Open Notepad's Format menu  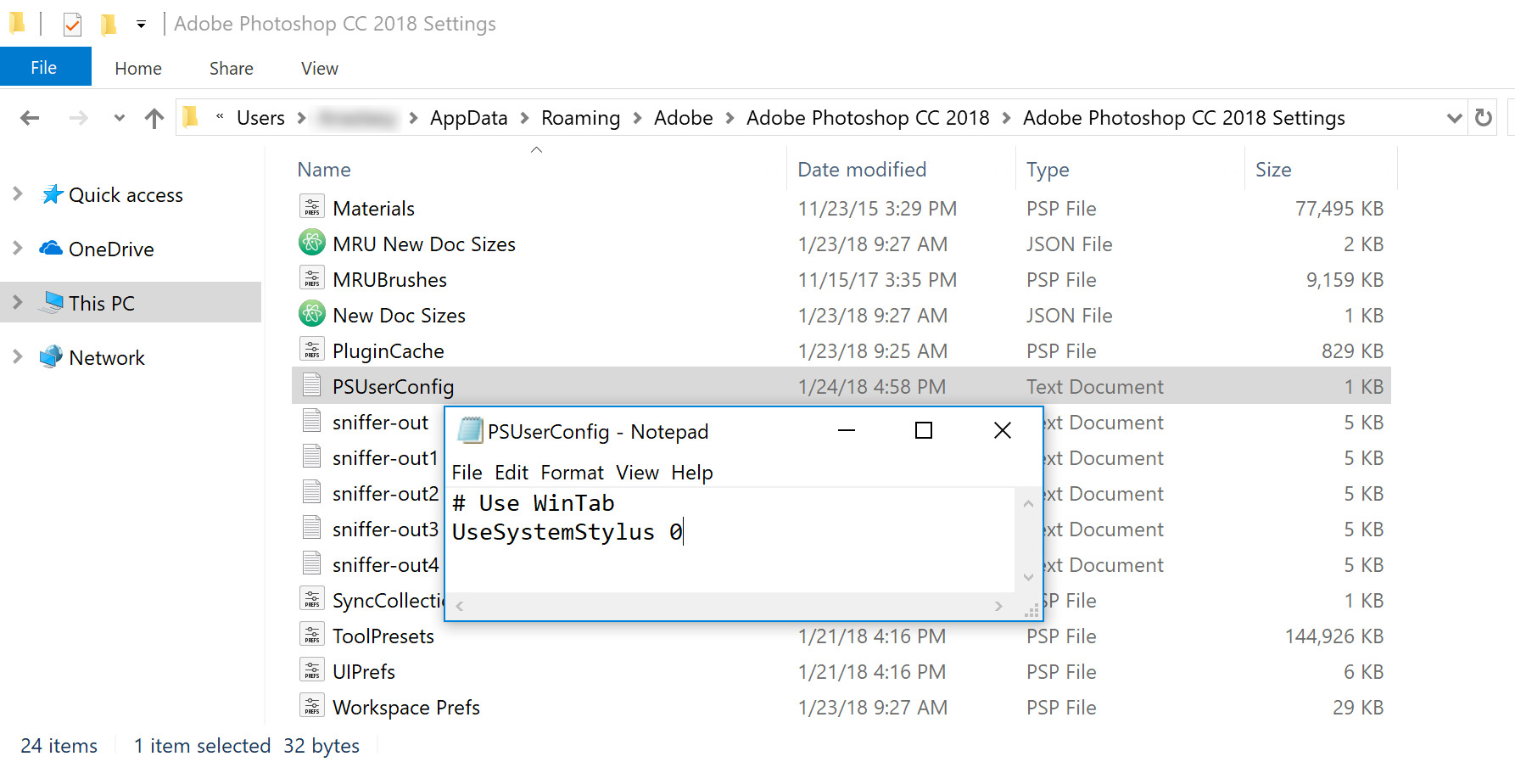pos(572,472)
